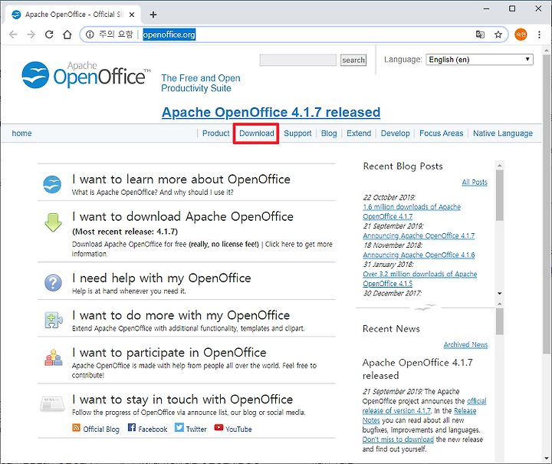Click the '22 October 2019' date text
Screen dimensions: 552x464
389,198
